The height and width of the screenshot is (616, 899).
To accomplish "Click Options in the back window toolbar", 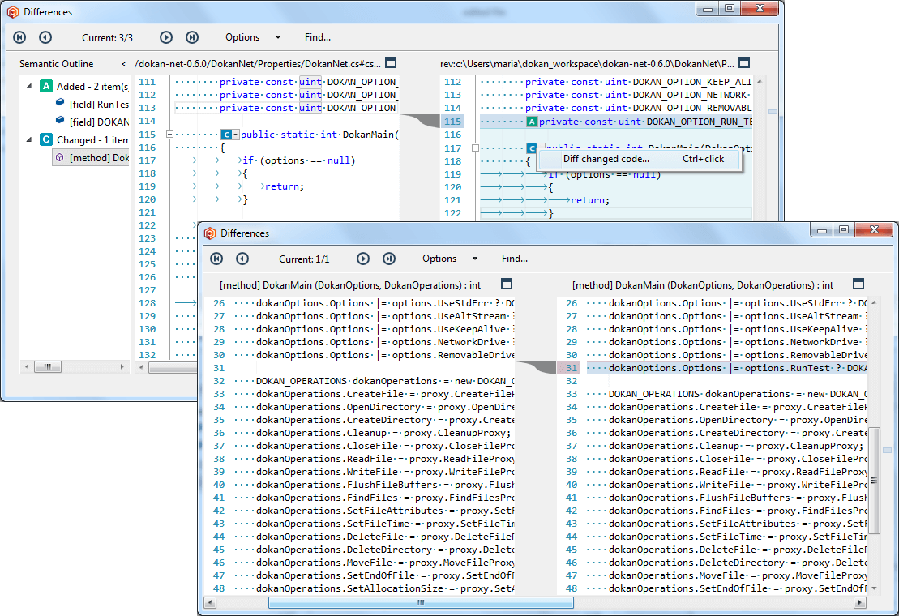I will point(242,37).
